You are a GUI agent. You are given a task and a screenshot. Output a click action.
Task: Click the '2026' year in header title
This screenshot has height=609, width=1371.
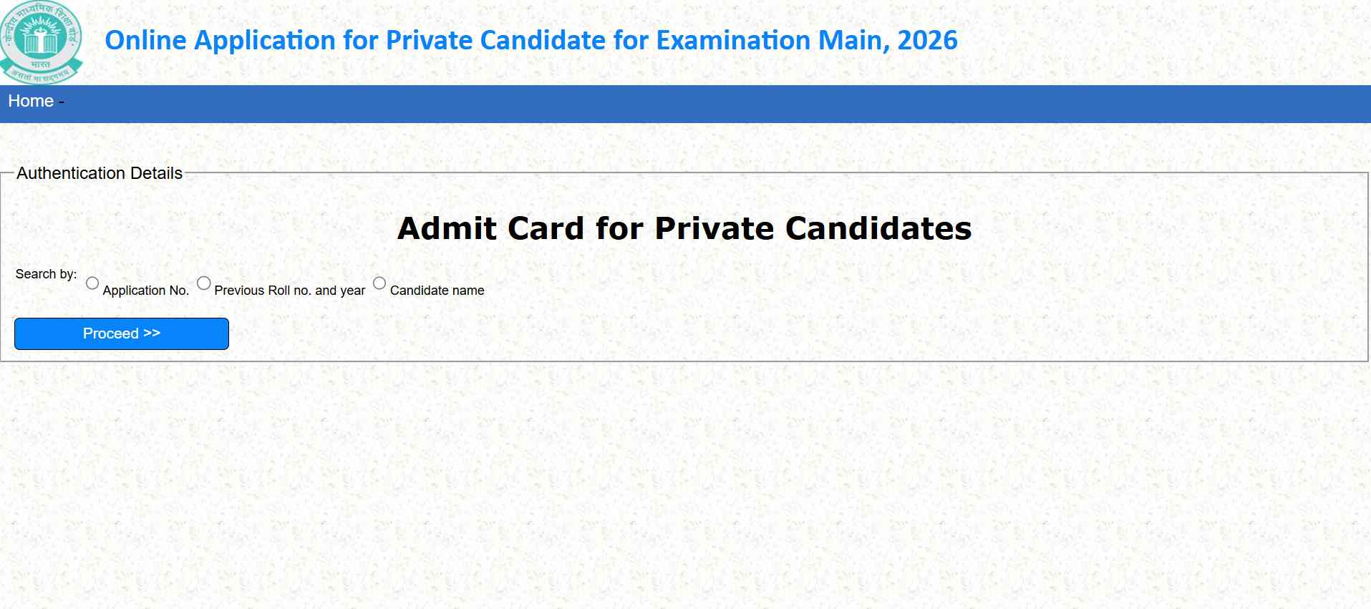(x=927, y=41)
